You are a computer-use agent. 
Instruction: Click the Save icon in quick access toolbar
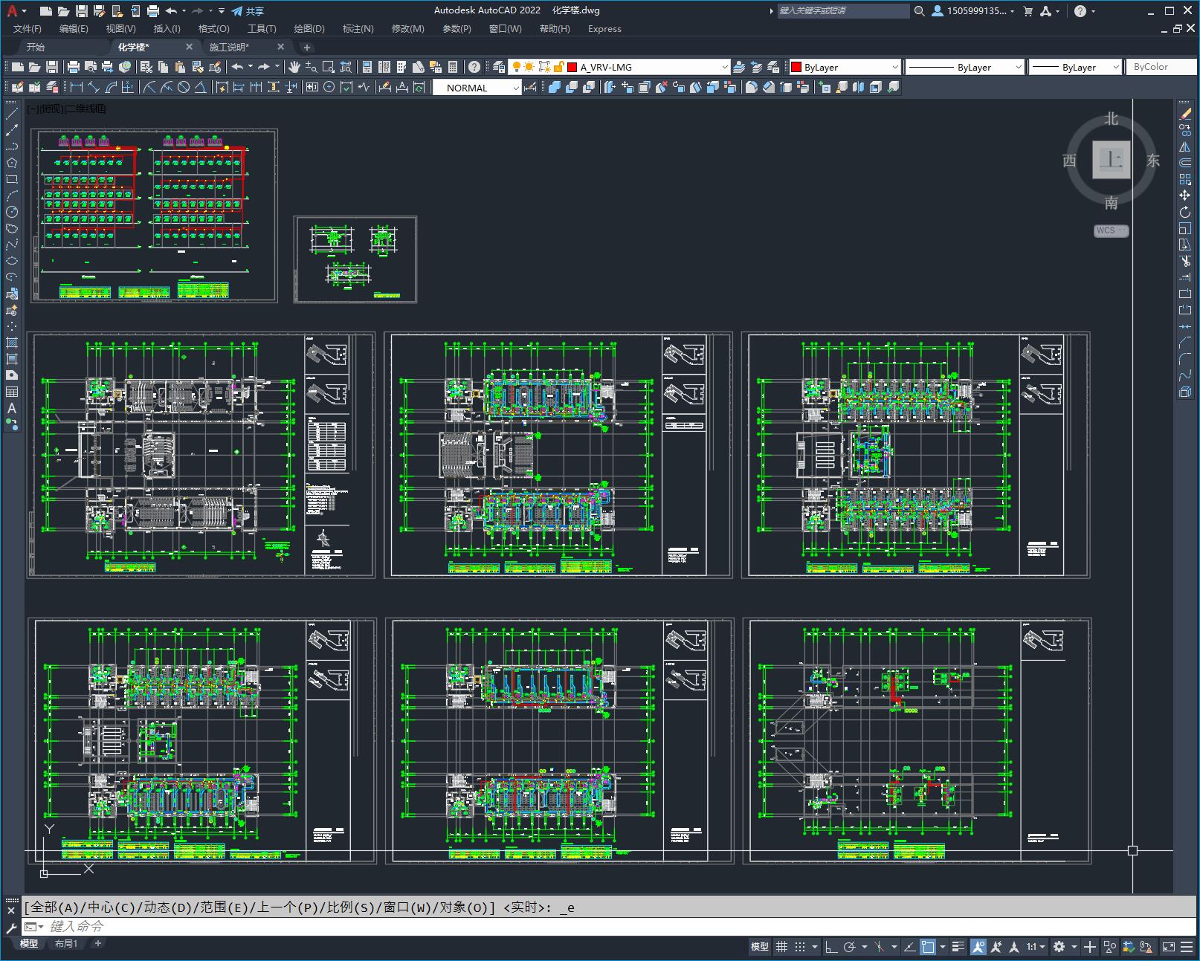pos(82,11)
